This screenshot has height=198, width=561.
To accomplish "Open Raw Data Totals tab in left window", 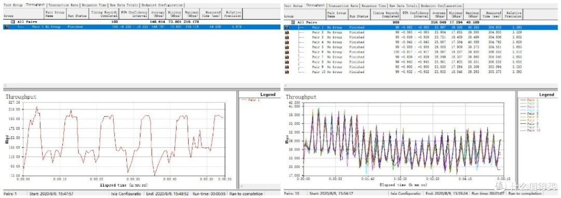I will pos(124,5).
